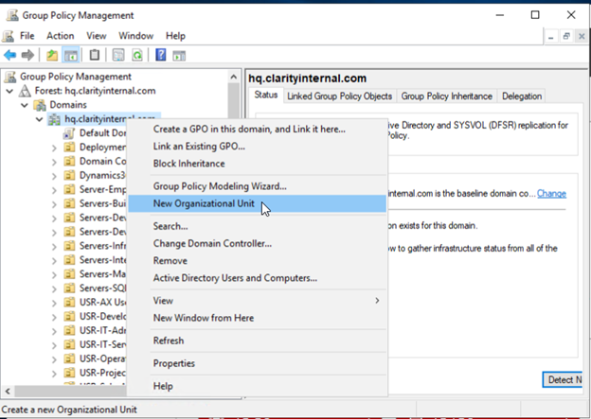Select Remove in the context menu
The height and width of the screenshot is (419, 591).
pos(257,261)
